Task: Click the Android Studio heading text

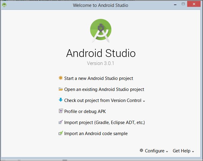Action: pos(101,53)
